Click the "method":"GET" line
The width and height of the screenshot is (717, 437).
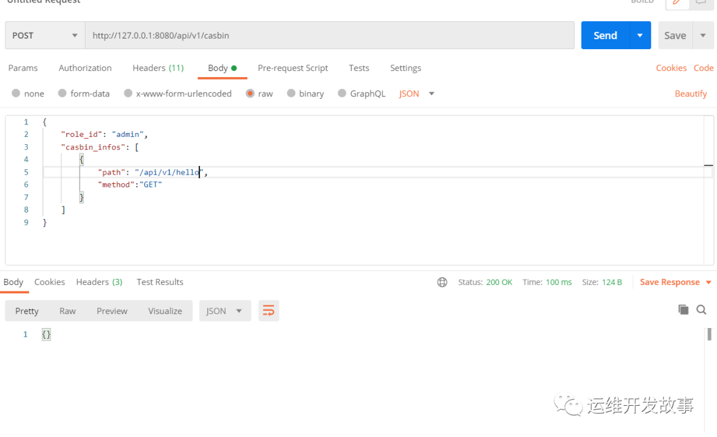(x=130, y=185)
